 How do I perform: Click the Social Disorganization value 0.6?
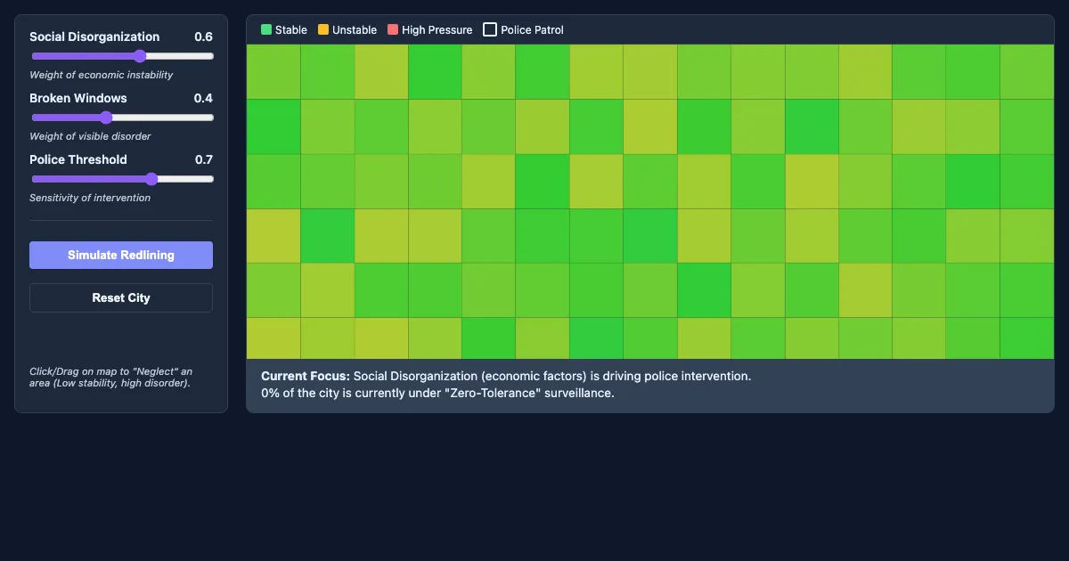tap(203, 37)
